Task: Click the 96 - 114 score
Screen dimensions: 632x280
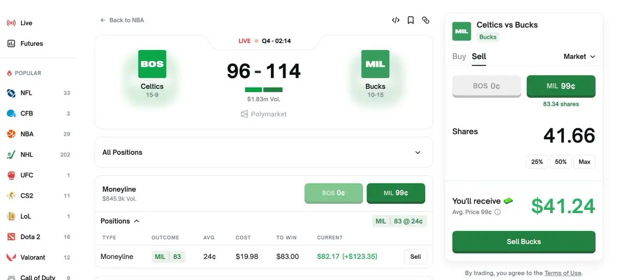Action: (x=264, y=71)
